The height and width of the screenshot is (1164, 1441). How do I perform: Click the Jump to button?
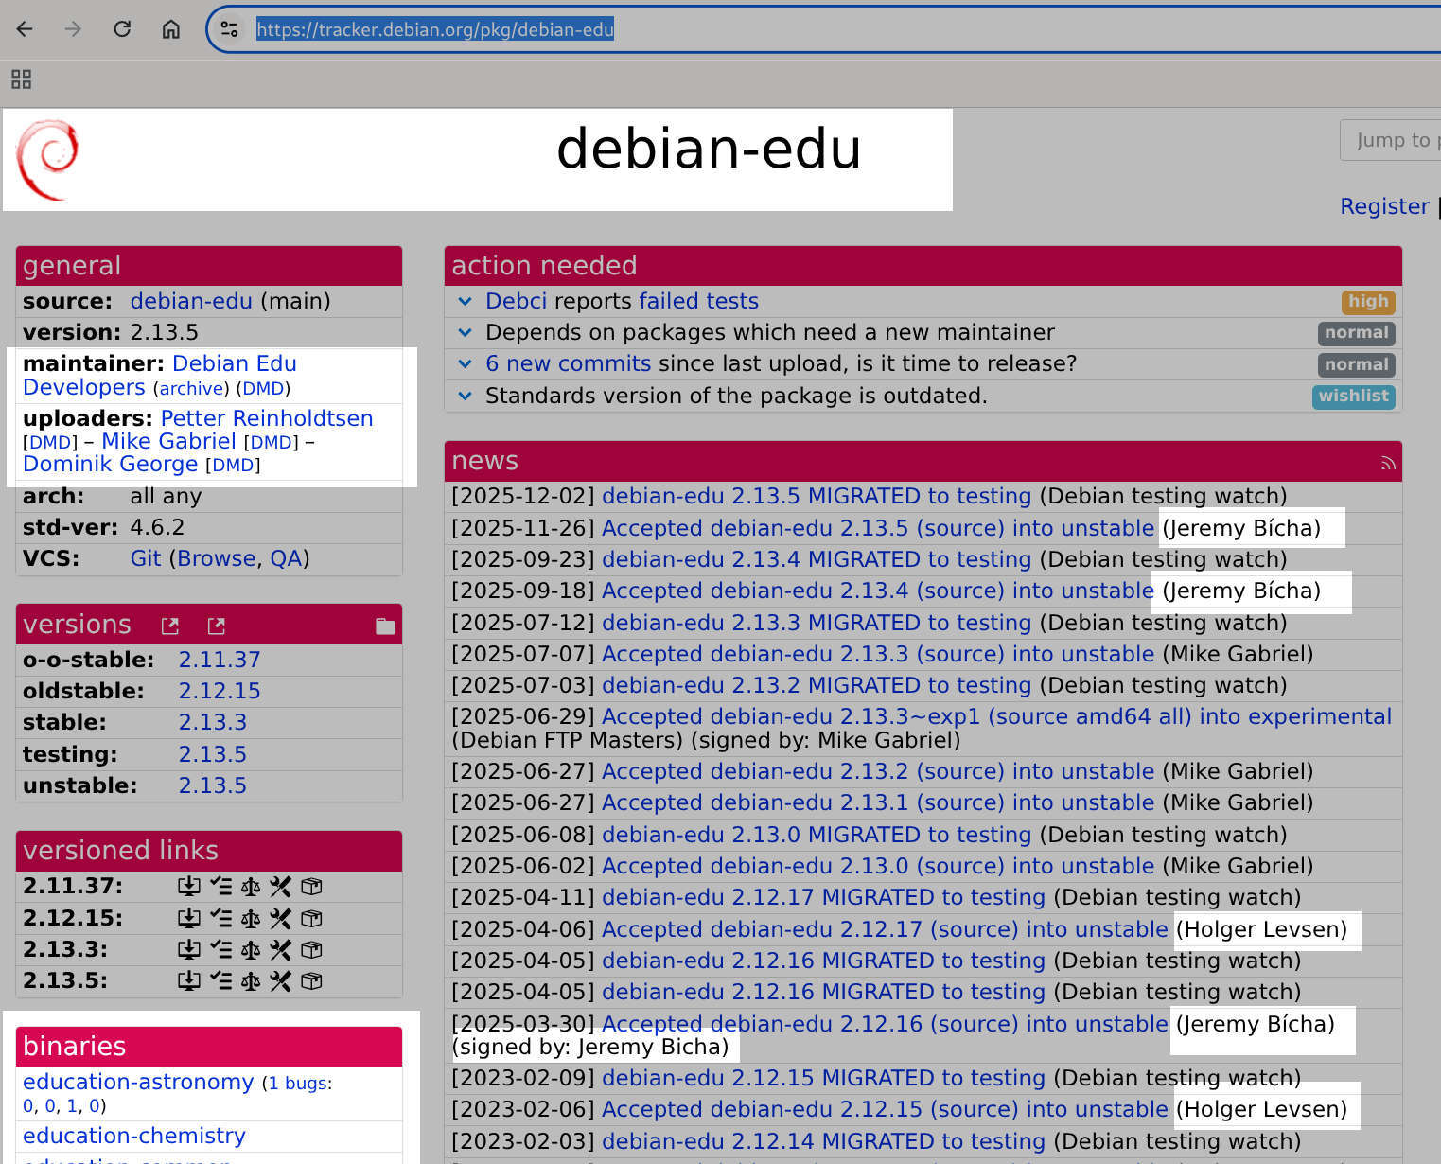point(1397,139)
